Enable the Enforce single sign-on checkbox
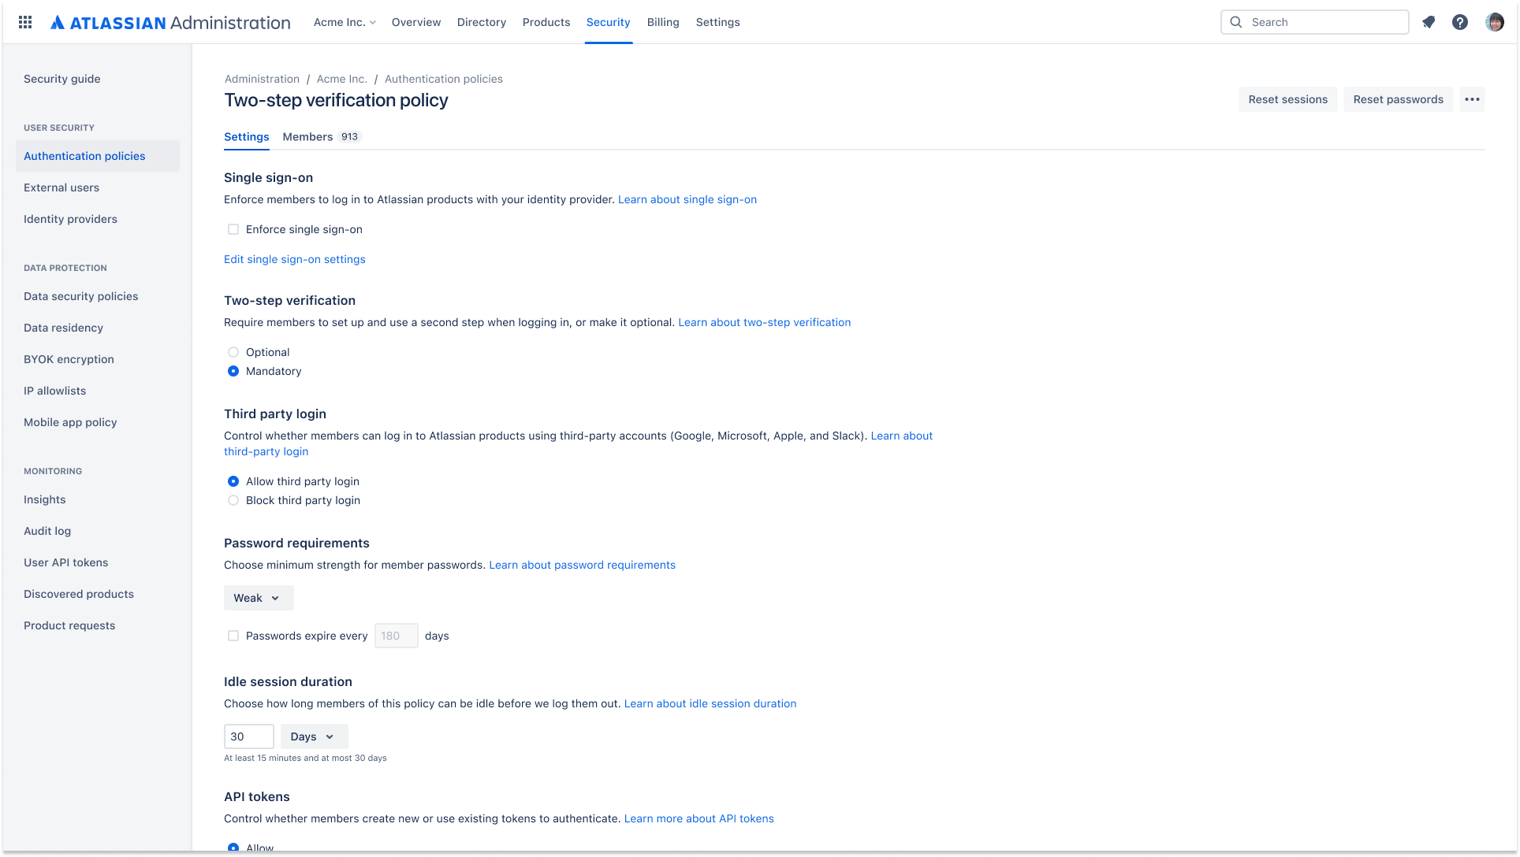Image resolution: width=1520 pixels, height=857 pixels. tap(233, 229)
